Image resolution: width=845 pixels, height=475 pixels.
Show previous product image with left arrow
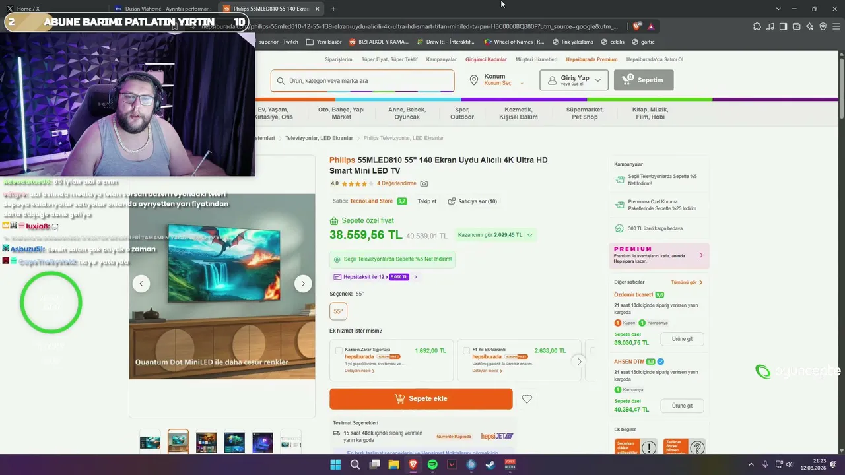click(141, 284)
